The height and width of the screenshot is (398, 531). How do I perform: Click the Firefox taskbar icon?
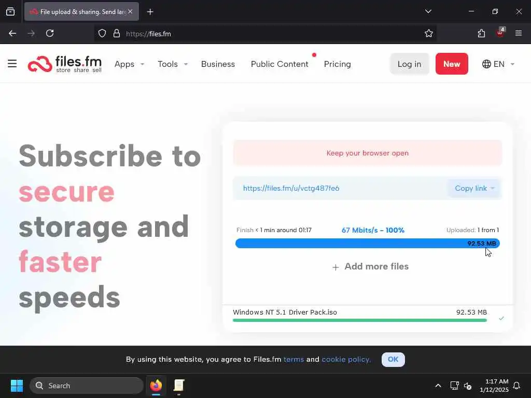(x=156, y=386)
